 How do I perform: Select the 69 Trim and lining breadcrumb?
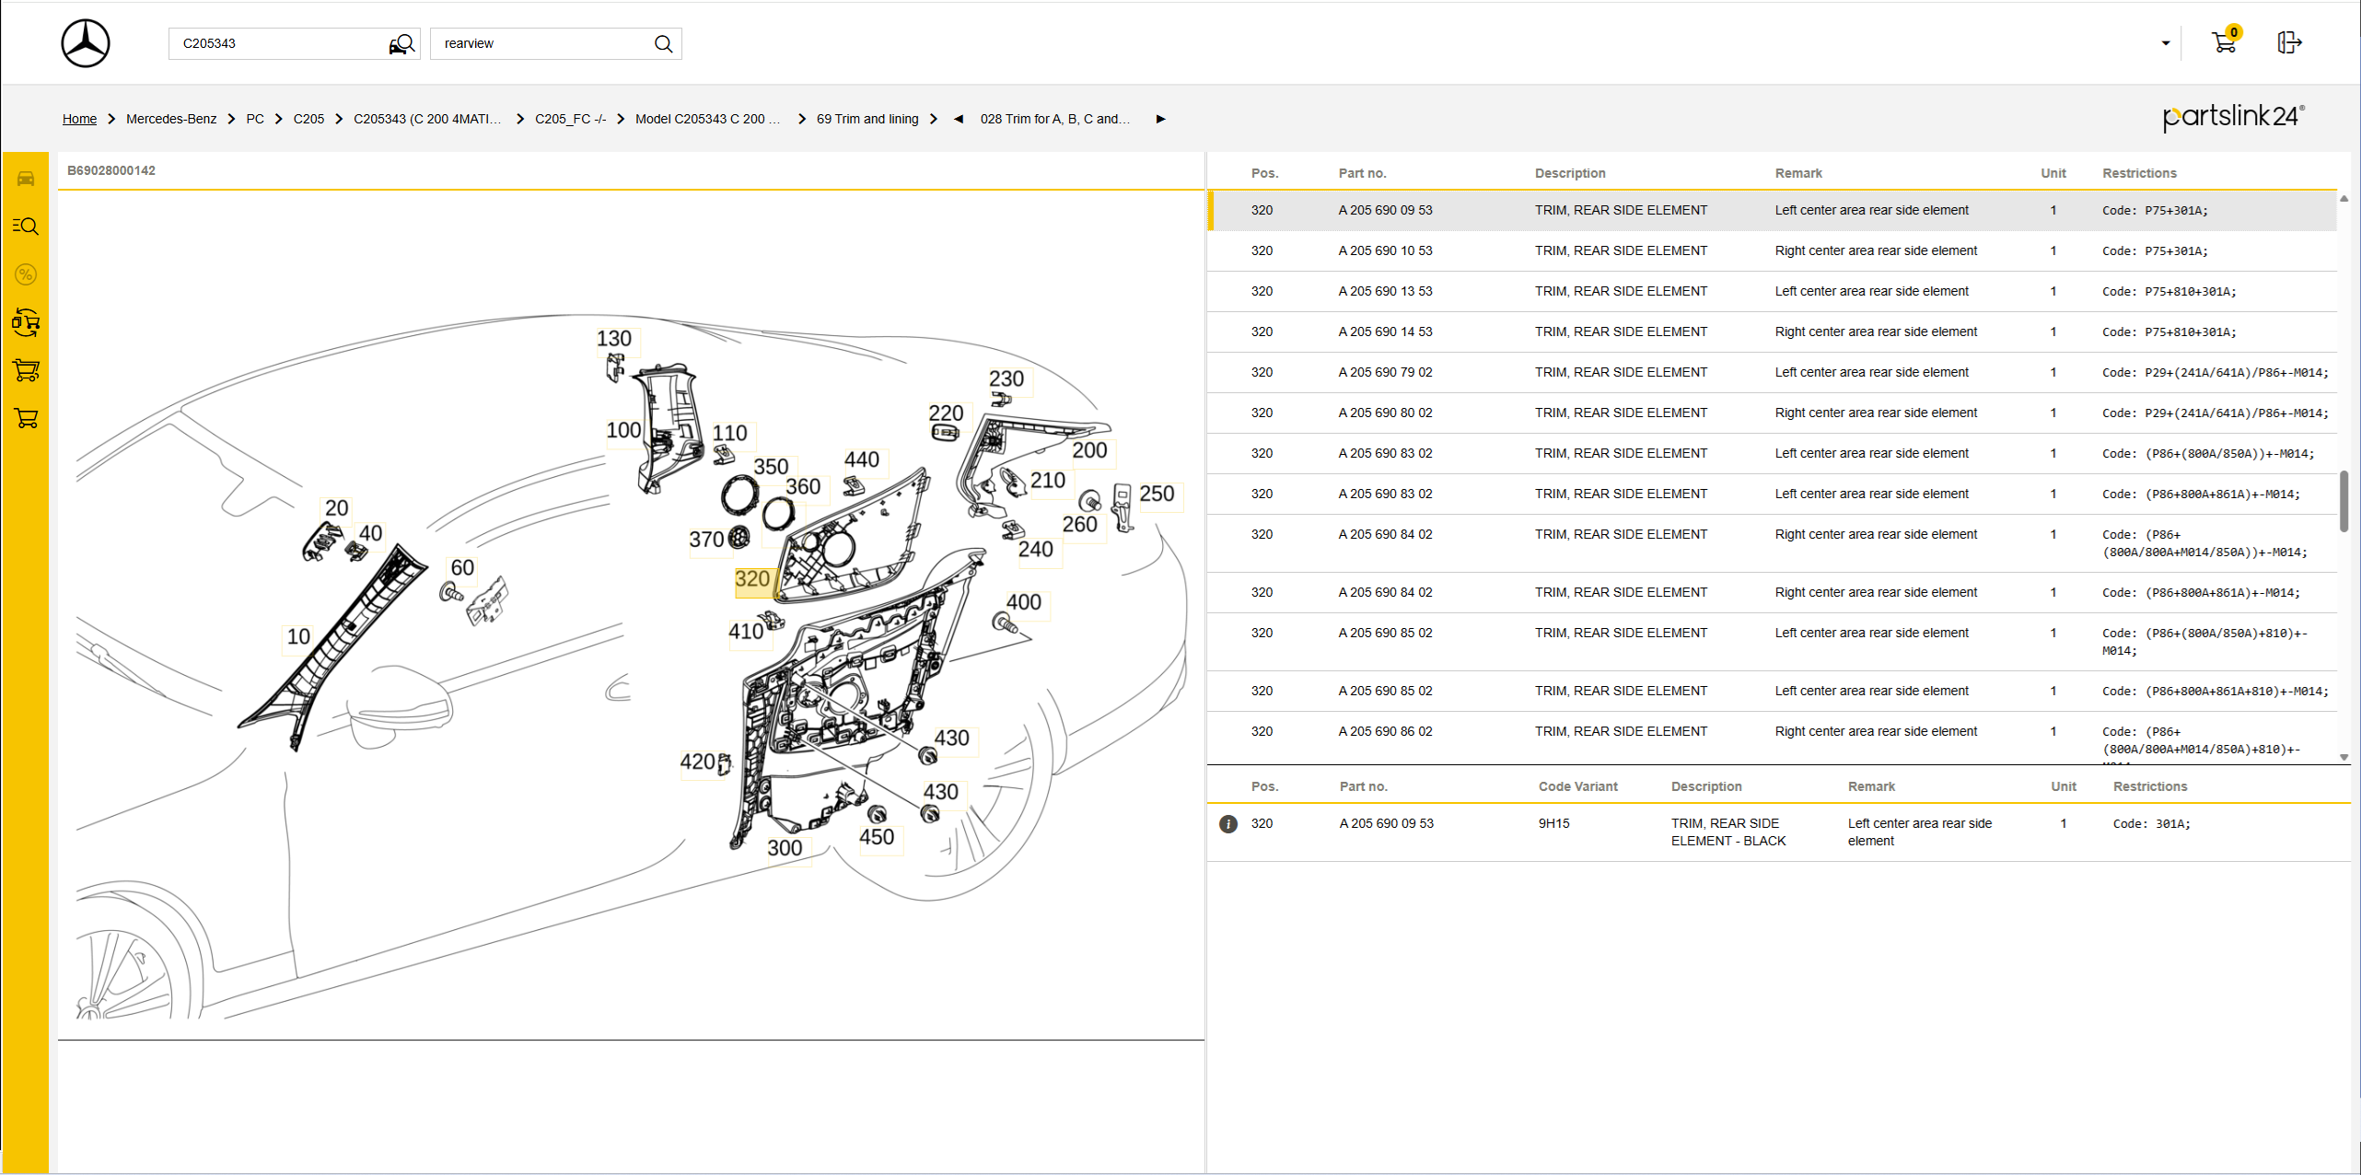point(866,119)
